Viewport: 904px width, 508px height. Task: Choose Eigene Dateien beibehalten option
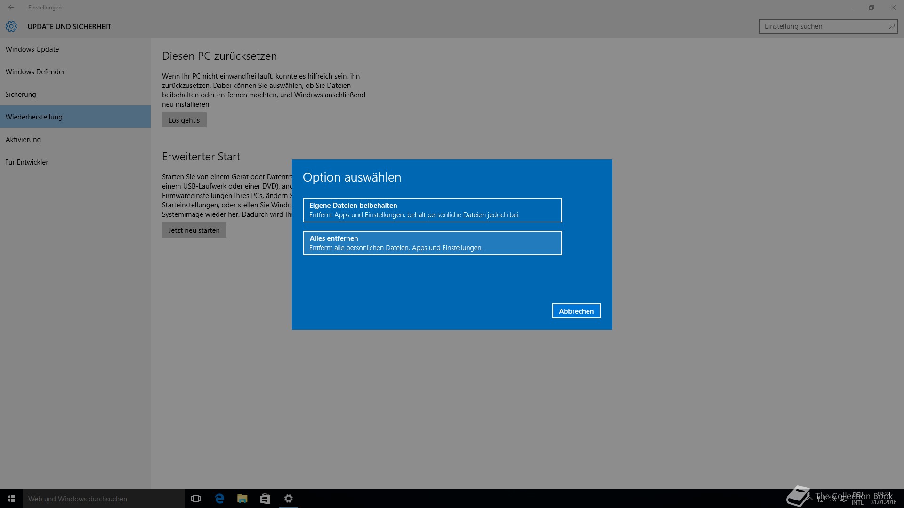(432, 210)
